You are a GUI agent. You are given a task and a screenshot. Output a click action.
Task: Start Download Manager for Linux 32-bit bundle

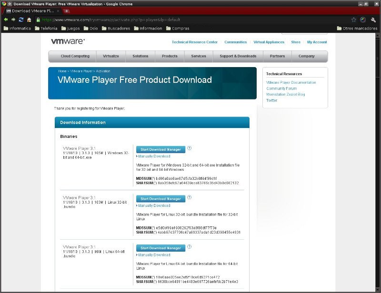pyautogui.click(x=160, y=199)
